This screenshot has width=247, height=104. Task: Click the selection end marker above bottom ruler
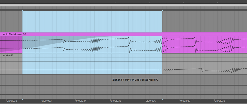coord(162,100)
